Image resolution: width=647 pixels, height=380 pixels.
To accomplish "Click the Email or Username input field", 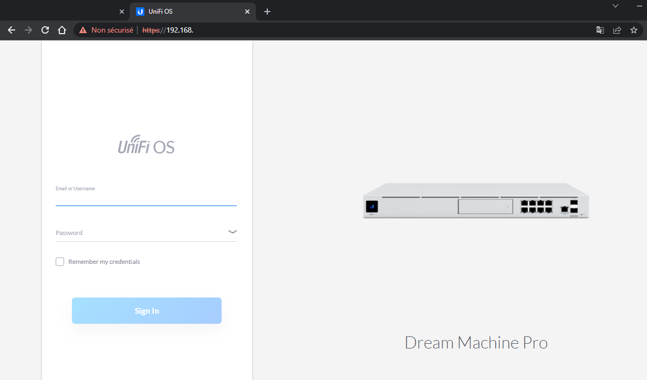I will coord(146,198).
